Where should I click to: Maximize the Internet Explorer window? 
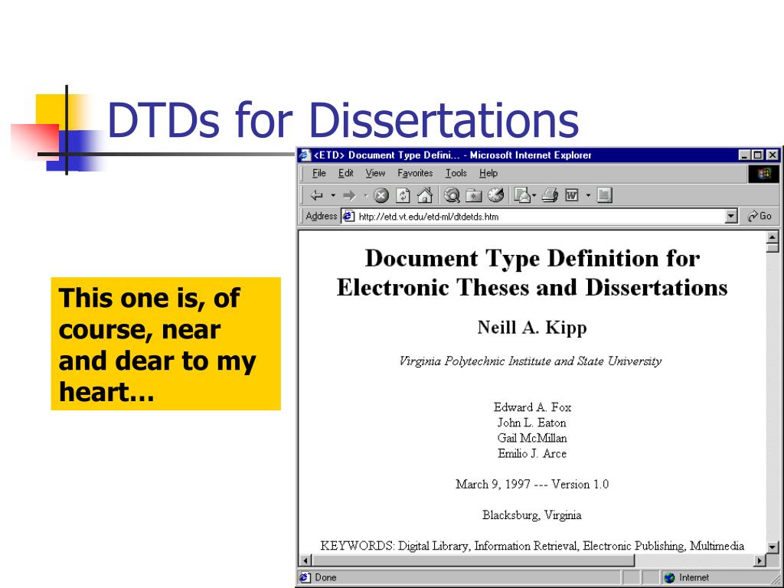(757, 155)
